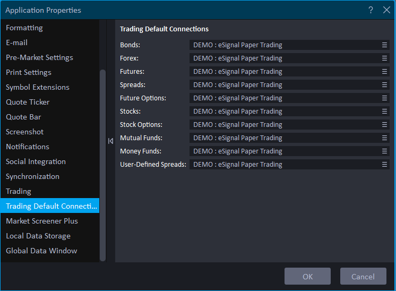Confirm changes with OK button
396x291 pixels.
[x=307, y=276]
